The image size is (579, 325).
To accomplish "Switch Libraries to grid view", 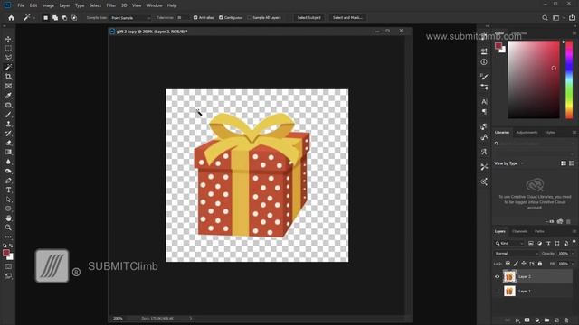I will click(x=564, y=163).
